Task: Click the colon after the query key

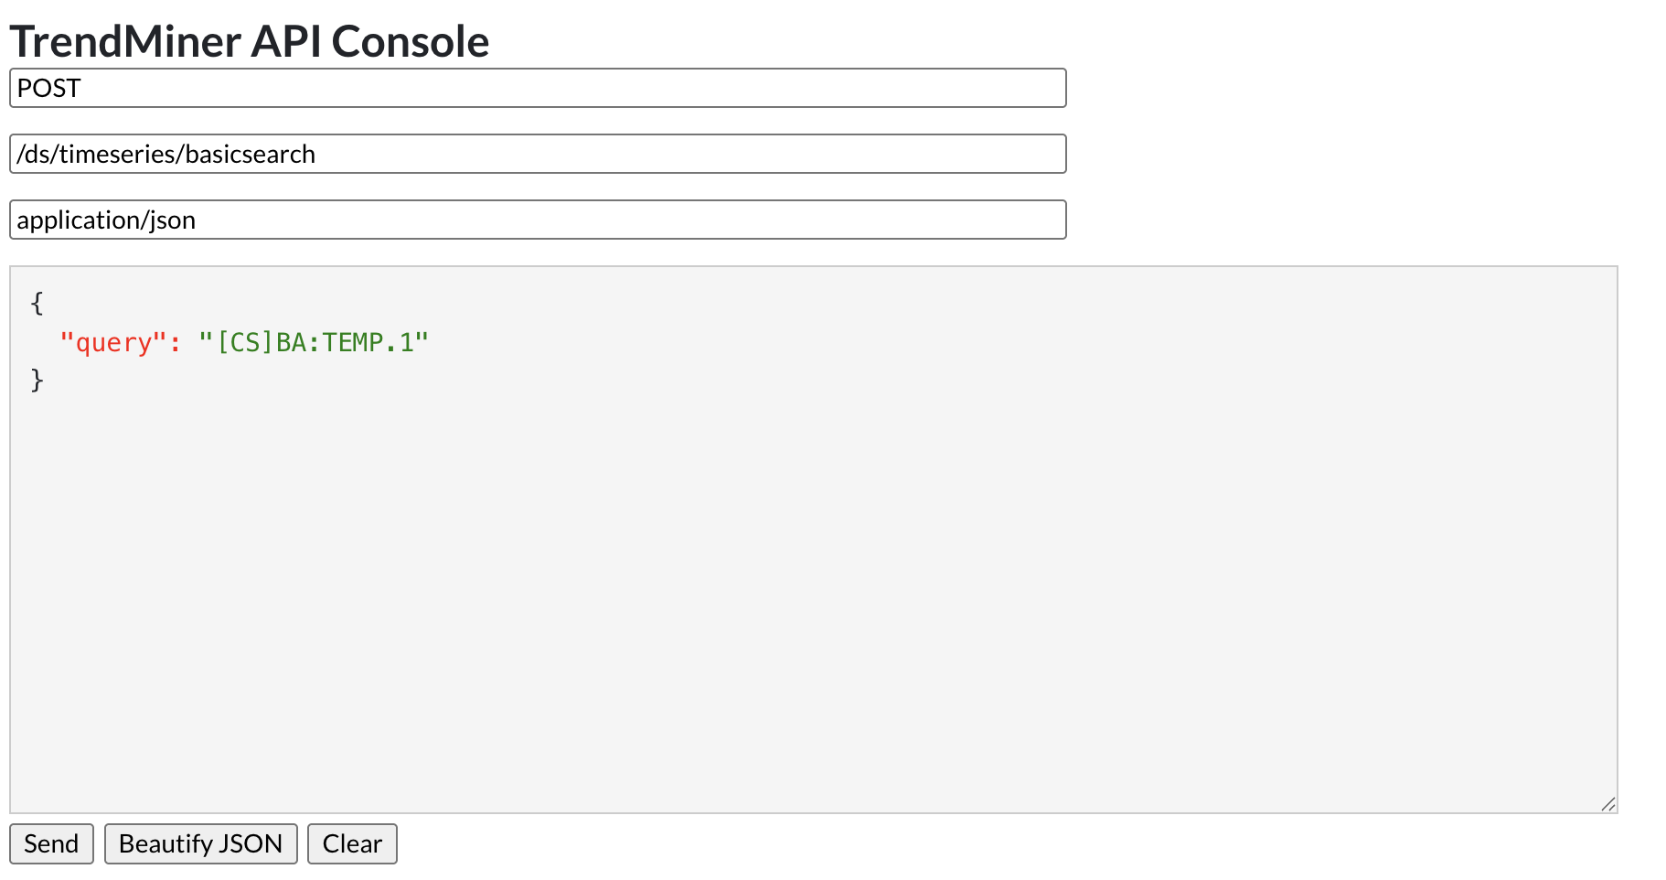Action: tap(175, 343)
